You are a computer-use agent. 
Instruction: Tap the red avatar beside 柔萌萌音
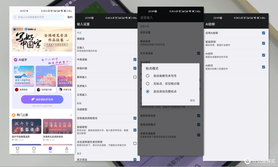click(x=17, y=90)
